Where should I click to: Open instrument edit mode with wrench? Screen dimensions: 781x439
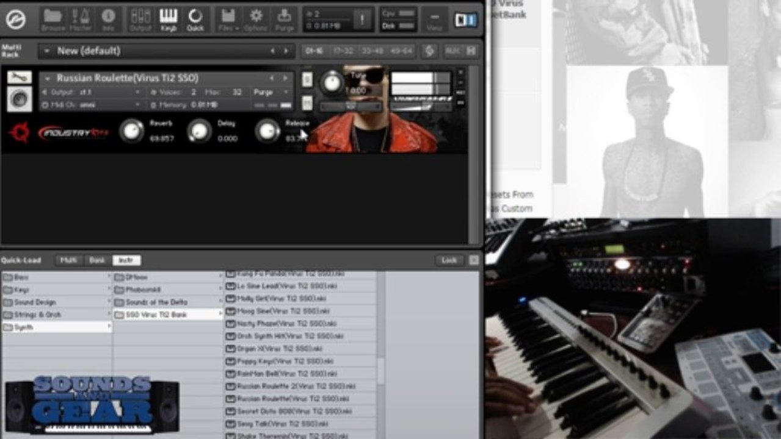[20, 77]
